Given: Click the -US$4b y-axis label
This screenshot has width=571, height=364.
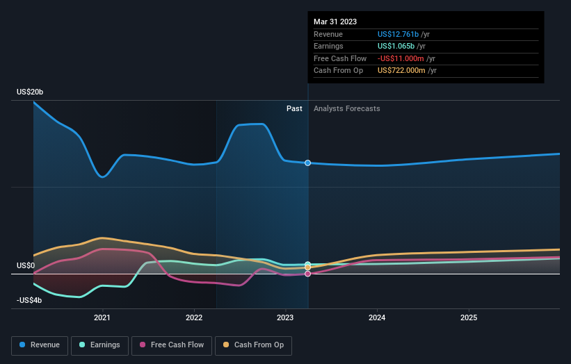Looking at the screenshot, I should 29,300.
